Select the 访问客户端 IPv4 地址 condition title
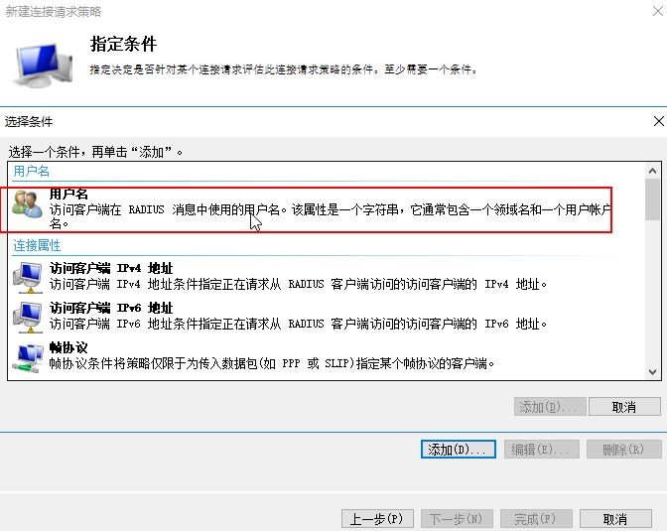The width and height of the screenshot is (667, 531). click(x=111, y=269)
